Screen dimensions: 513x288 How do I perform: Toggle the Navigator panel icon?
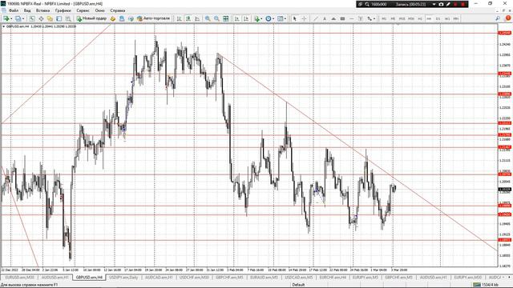[50, 18]
